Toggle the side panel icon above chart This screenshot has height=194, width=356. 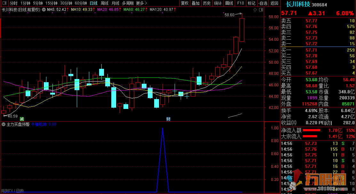[x=261, y=10]
